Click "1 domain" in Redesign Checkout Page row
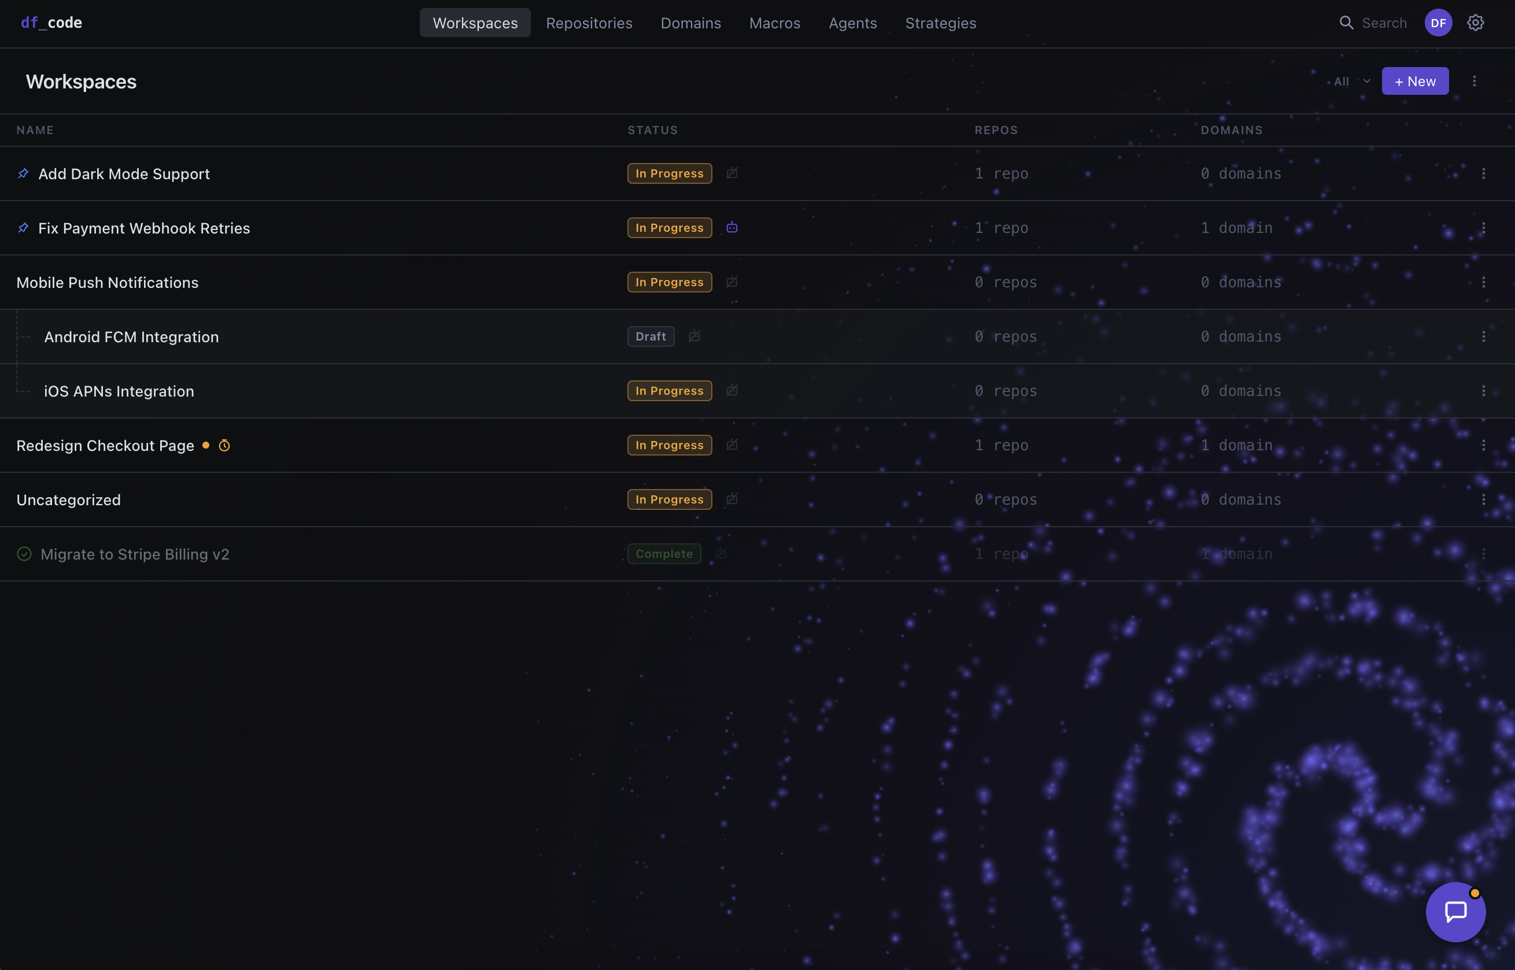Screen dimensions: 1515x970 click(x=1236, y=445)
